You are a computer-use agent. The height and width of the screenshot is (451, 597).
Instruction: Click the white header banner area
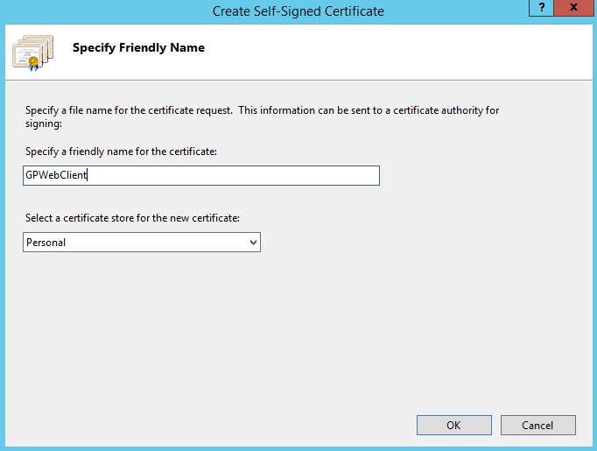click(x=394, y=51)
